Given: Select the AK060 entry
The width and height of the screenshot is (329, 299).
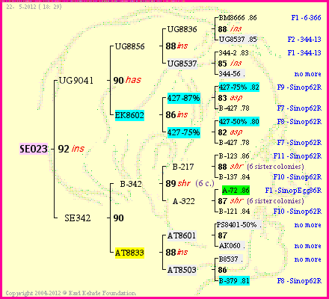Looking at the screenshot, I should [232, 246].
